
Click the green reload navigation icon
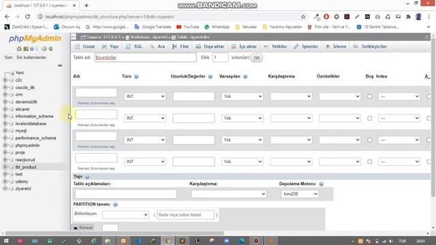pyautogui.click(x=50, y=48)
